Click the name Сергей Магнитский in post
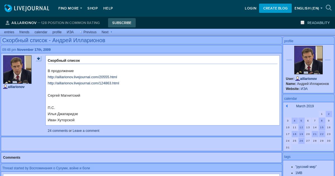This screenshot has height=176, width=335. click(64, 96)
